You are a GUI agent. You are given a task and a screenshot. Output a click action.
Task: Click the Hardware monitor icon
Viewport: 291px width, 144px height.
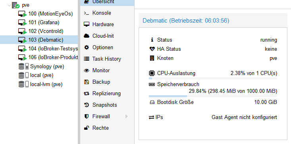[x=87, y=25]
